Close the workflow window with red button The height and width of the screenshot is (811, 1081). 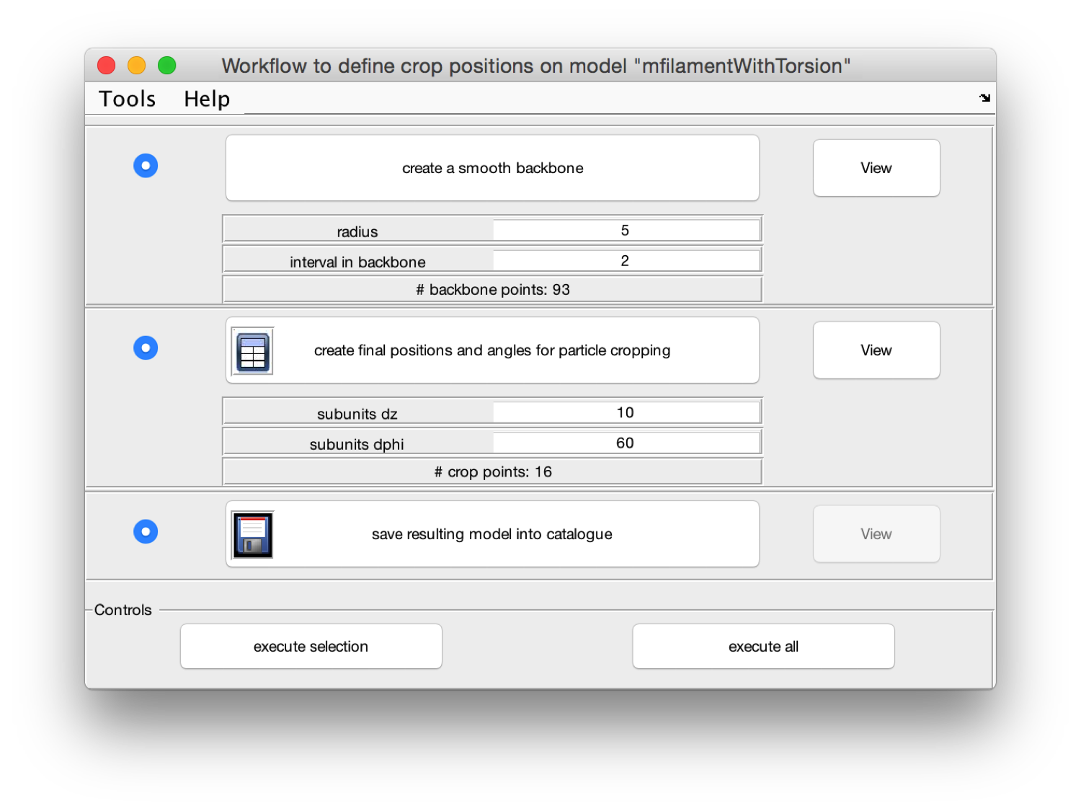point(107,66)
